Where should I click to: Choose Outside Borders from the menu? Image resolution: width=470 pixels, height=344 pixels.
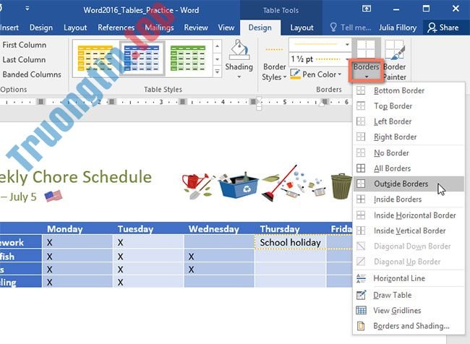point(409,184)
